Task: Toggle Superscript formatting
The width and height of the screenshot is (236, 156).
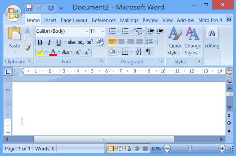Action: (90, 43)
